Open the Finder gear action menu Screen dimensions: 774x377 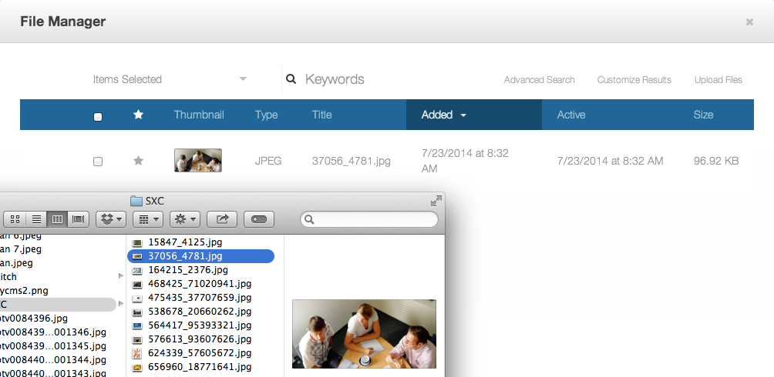pyautogui.click(x=185, y=219)
